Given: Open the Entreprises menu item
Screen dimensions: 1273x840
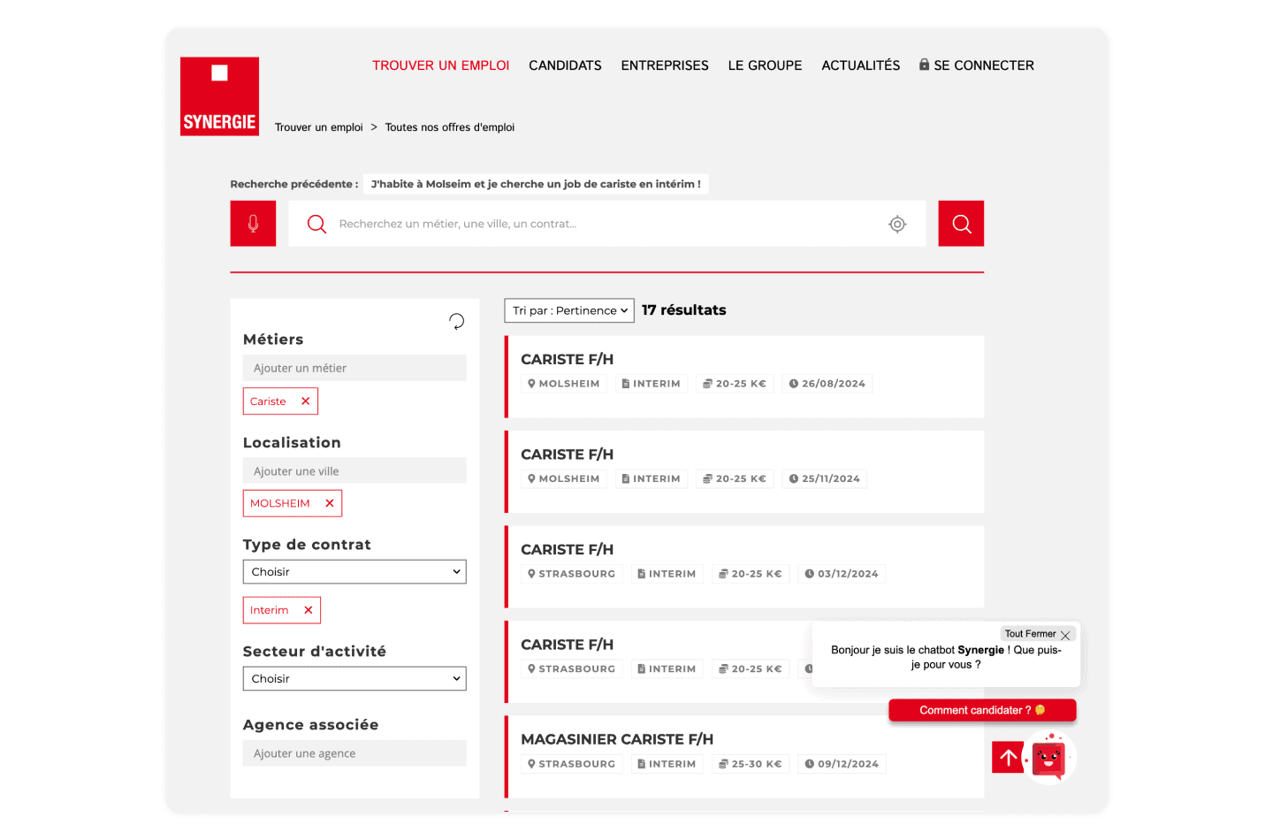Looking at the screenshot, I should (665, 65).
